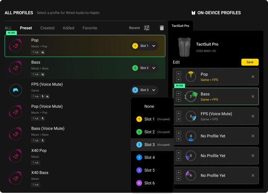This screenshot has width=268, height=194.
Task: Click the slot 6 violet dial icon
Action: click(x=191, y=176)
